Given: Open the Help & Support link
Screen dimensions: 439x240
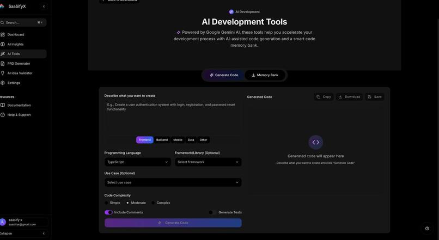Looking at the screenshot, I should click(23, 115).
